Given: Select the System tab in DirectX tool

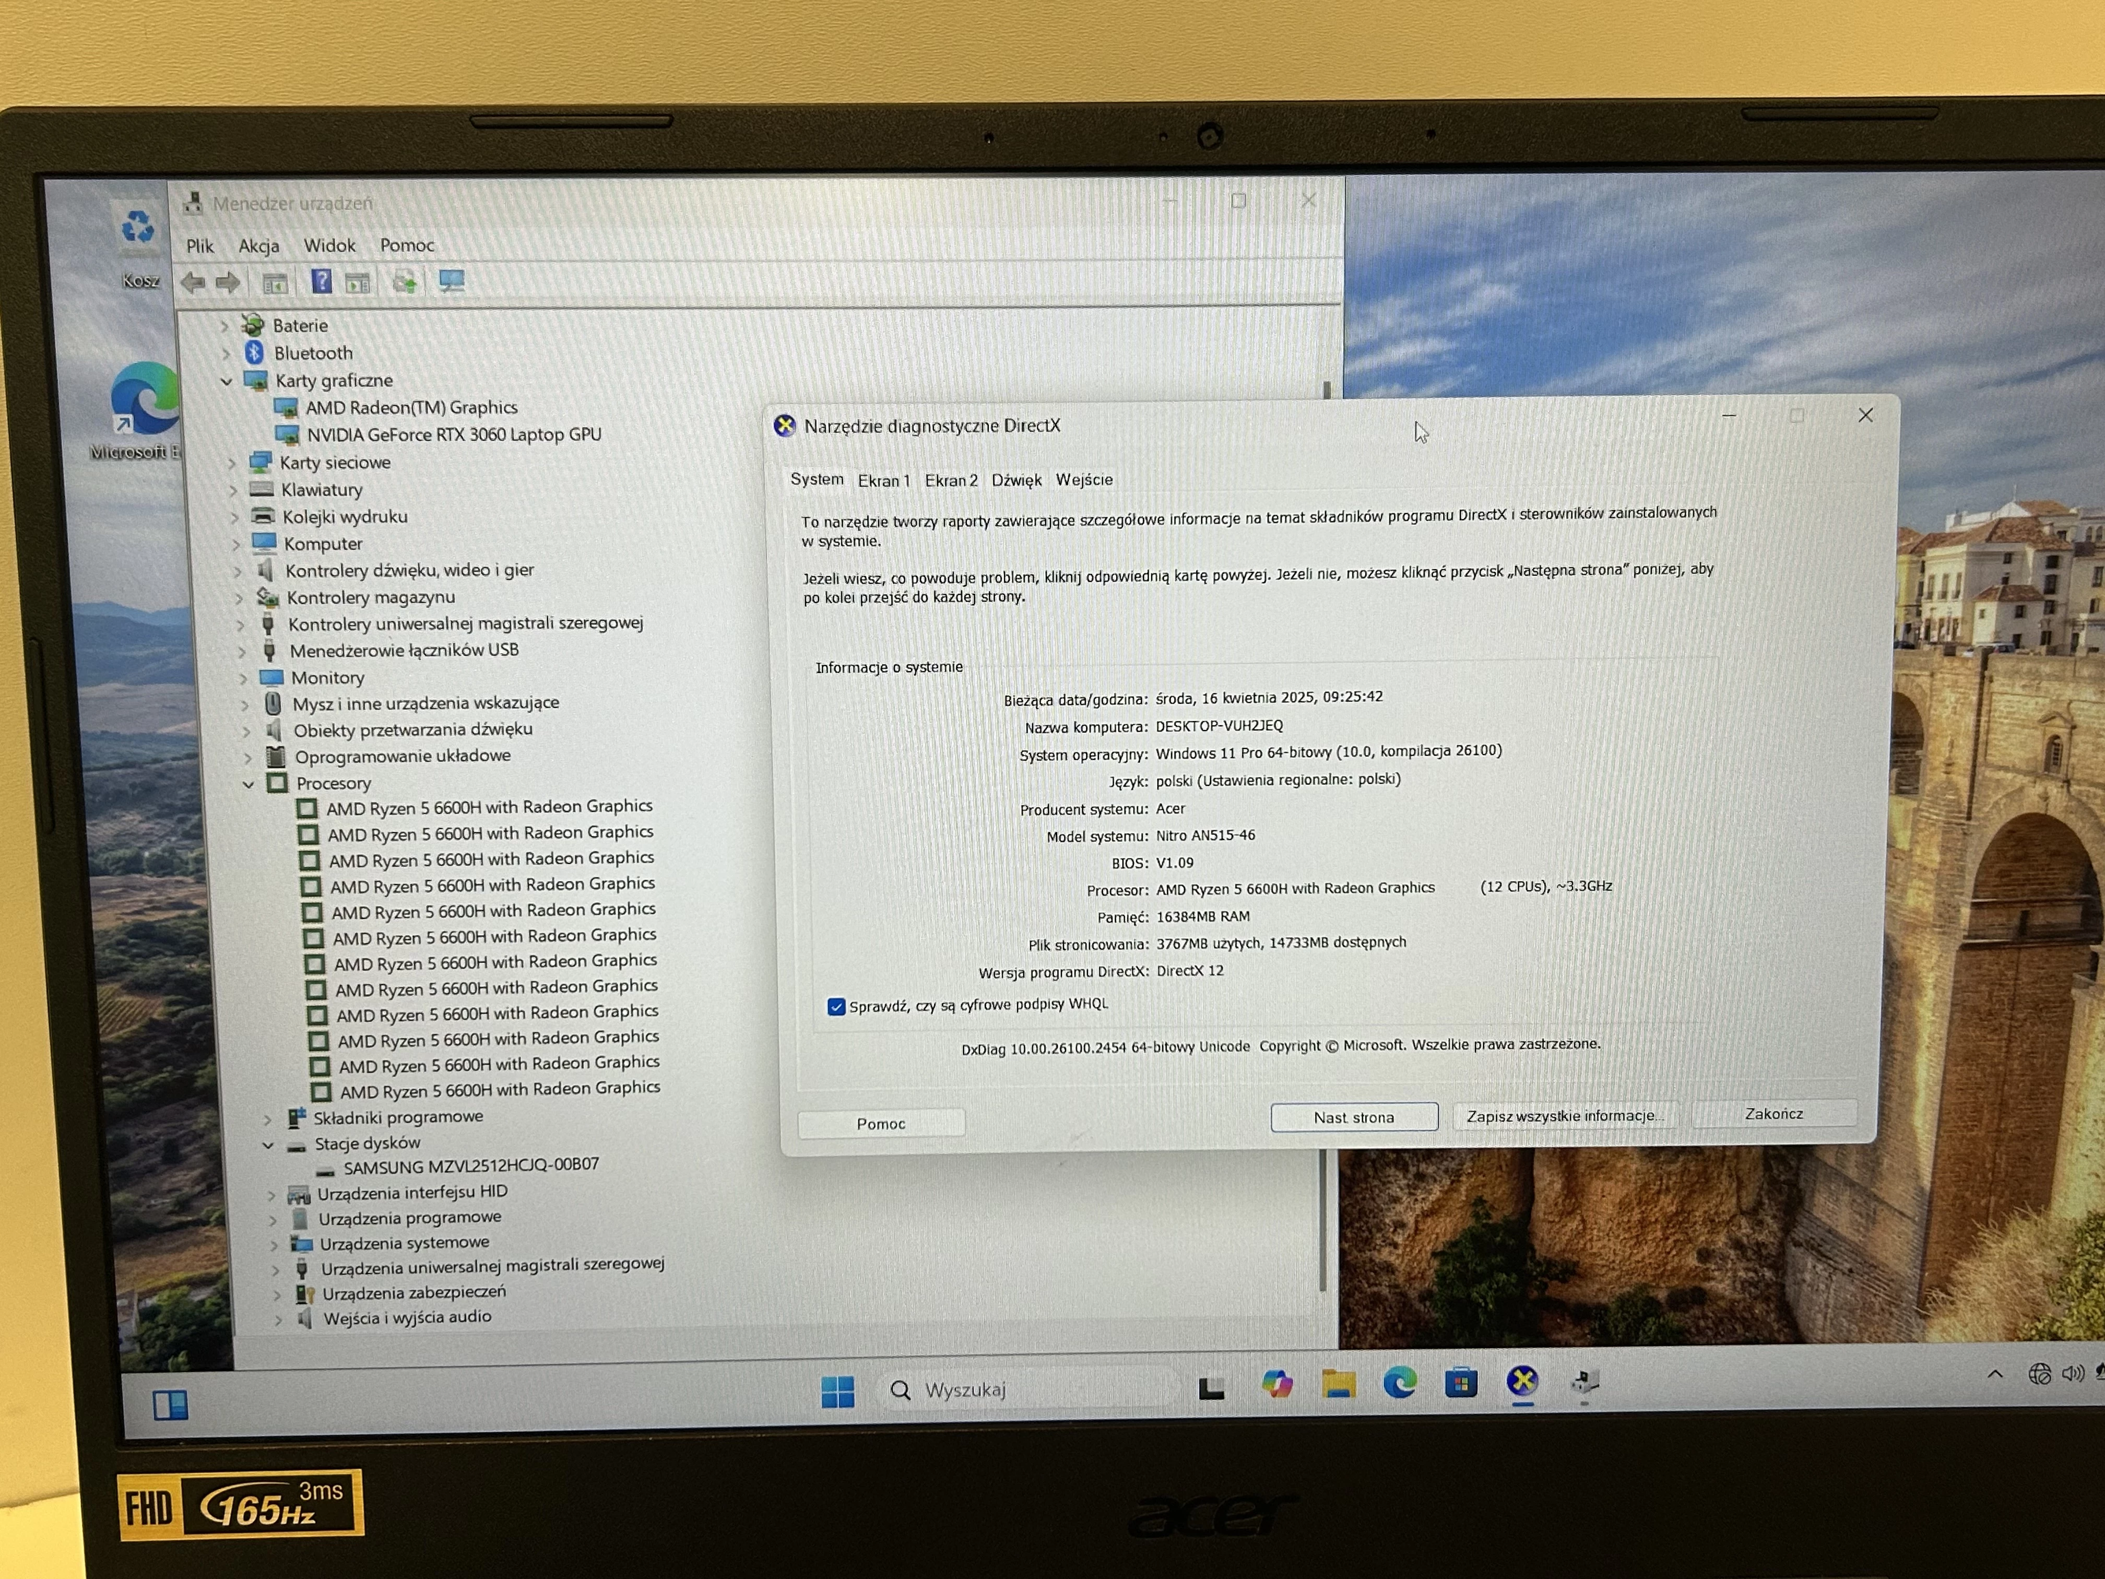Looking at the screenshot, I should tap(817, 479).
